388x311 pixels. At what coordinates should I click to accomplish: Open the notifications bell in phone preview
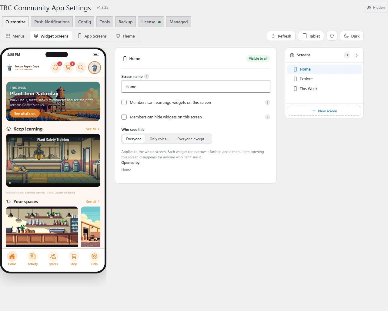click(x=55, y=68)
